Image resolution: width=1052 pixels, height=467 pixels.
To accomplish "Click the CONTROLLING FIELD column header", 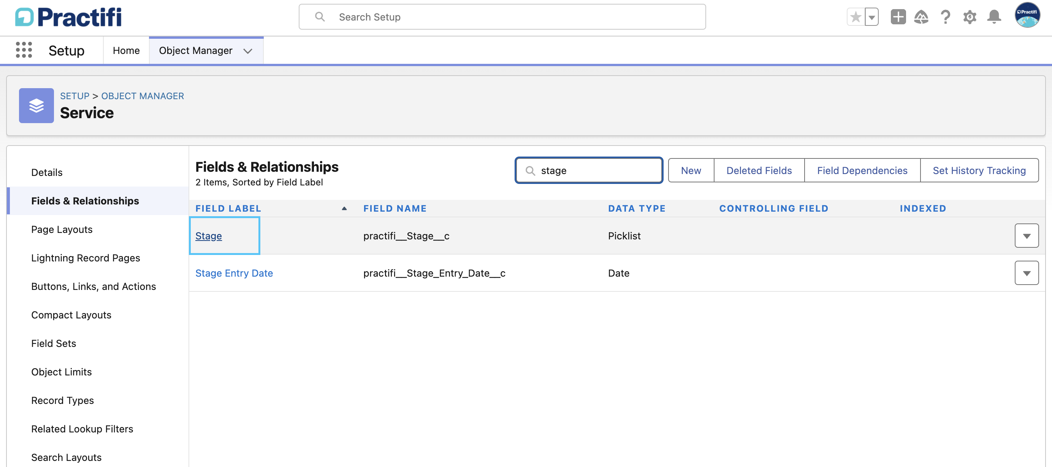I will click(774, 208).
